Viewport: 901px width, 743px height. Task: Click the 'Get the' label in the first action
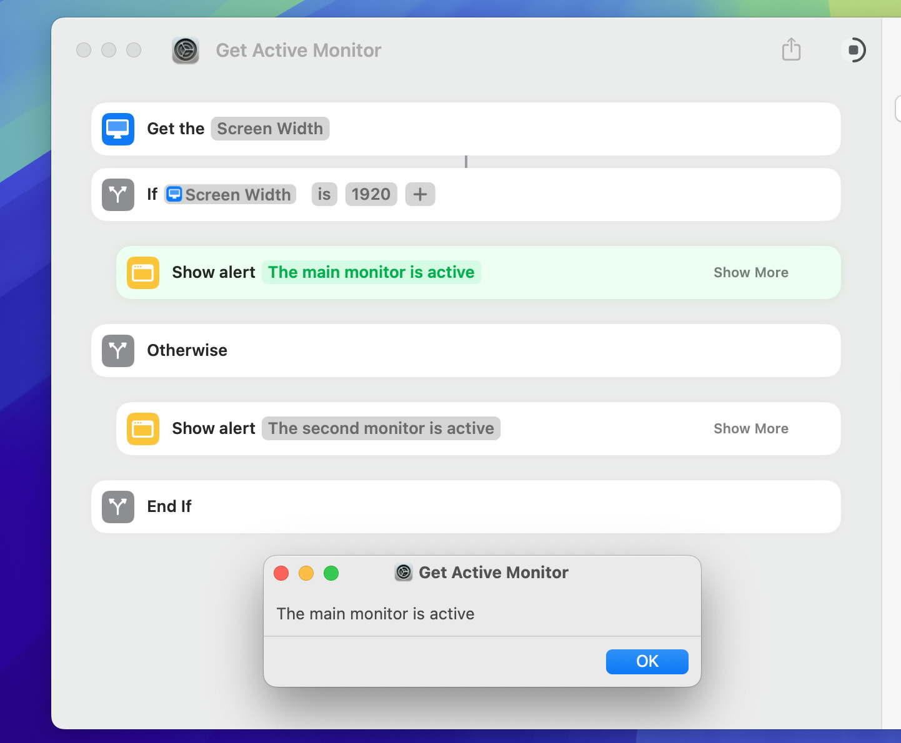pyautogui.click(x=176, y=129)
